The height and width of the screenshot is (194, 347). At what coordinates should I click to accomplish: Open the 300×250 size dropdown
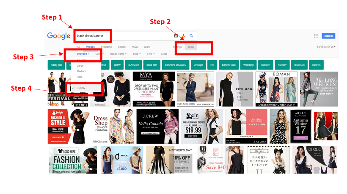83,54
